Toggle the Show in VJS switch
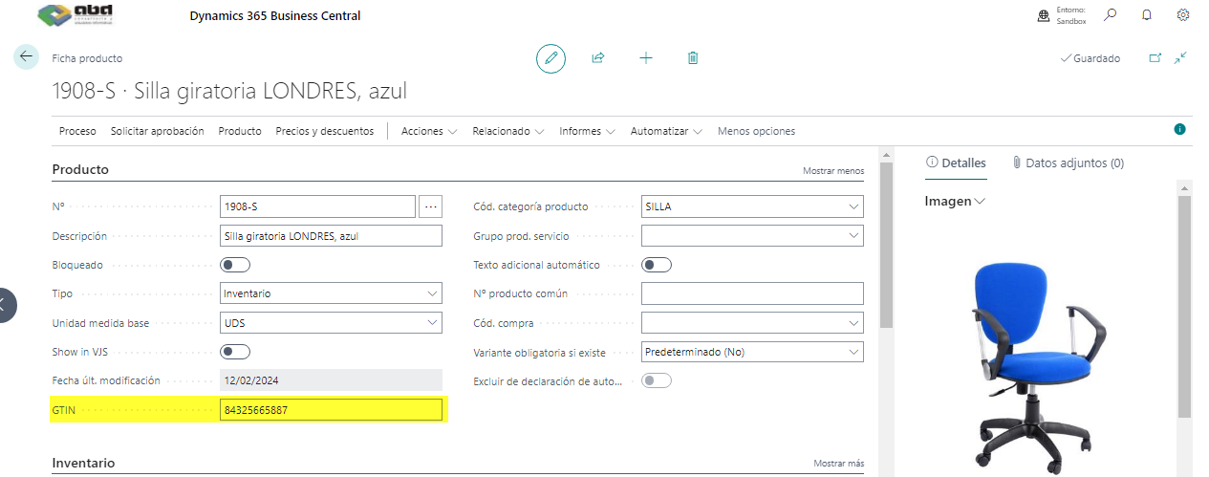Viewport: 1209px width, 477px height. tap(235, 352)
